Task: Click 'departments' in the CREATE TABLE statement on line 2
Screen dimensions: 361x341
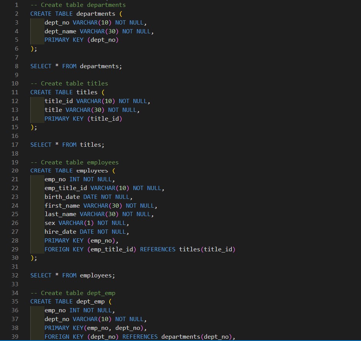Action: point(96,14)
